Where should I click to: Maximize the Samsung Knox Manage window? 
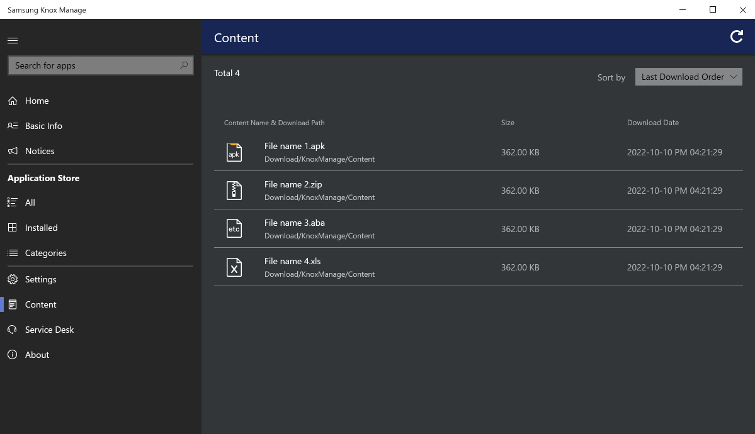[713, 9]
